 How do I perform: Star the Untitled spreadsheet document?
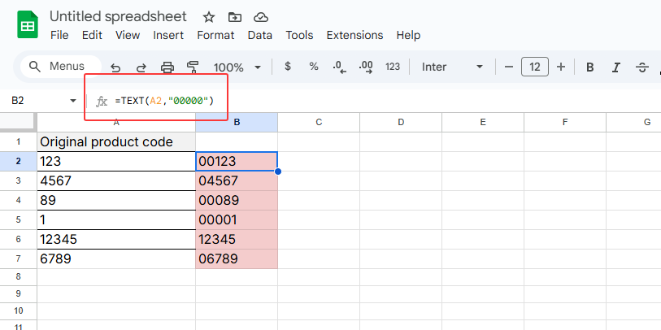click(209, 17)
